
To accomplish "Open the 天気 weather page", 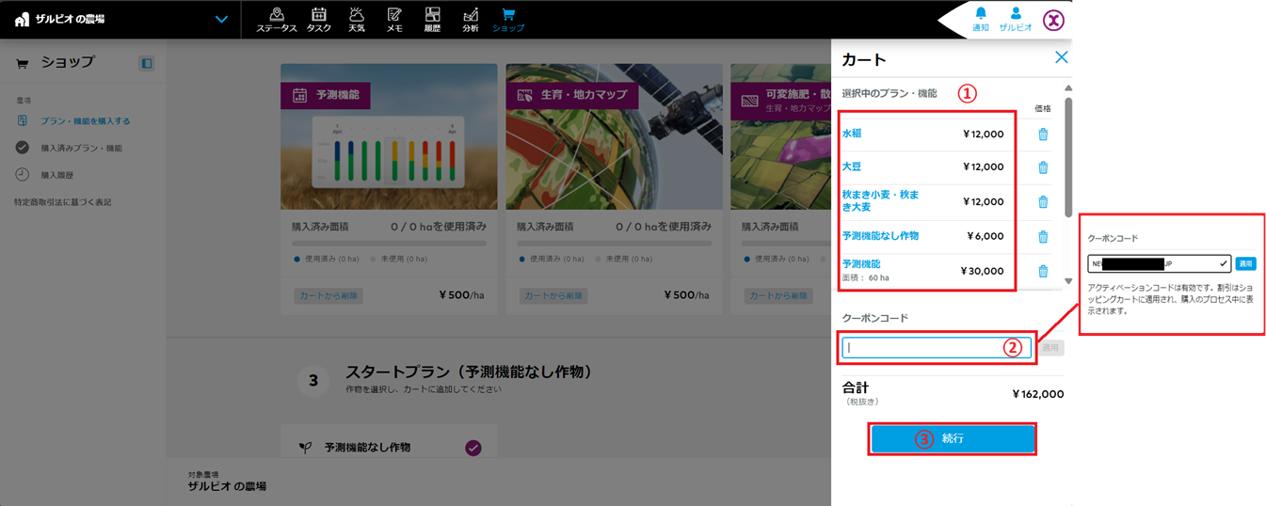I will point(357,20).
